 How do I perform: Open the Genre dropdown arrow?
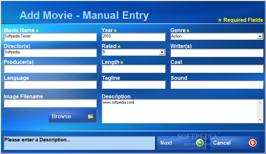coord(260,36)
